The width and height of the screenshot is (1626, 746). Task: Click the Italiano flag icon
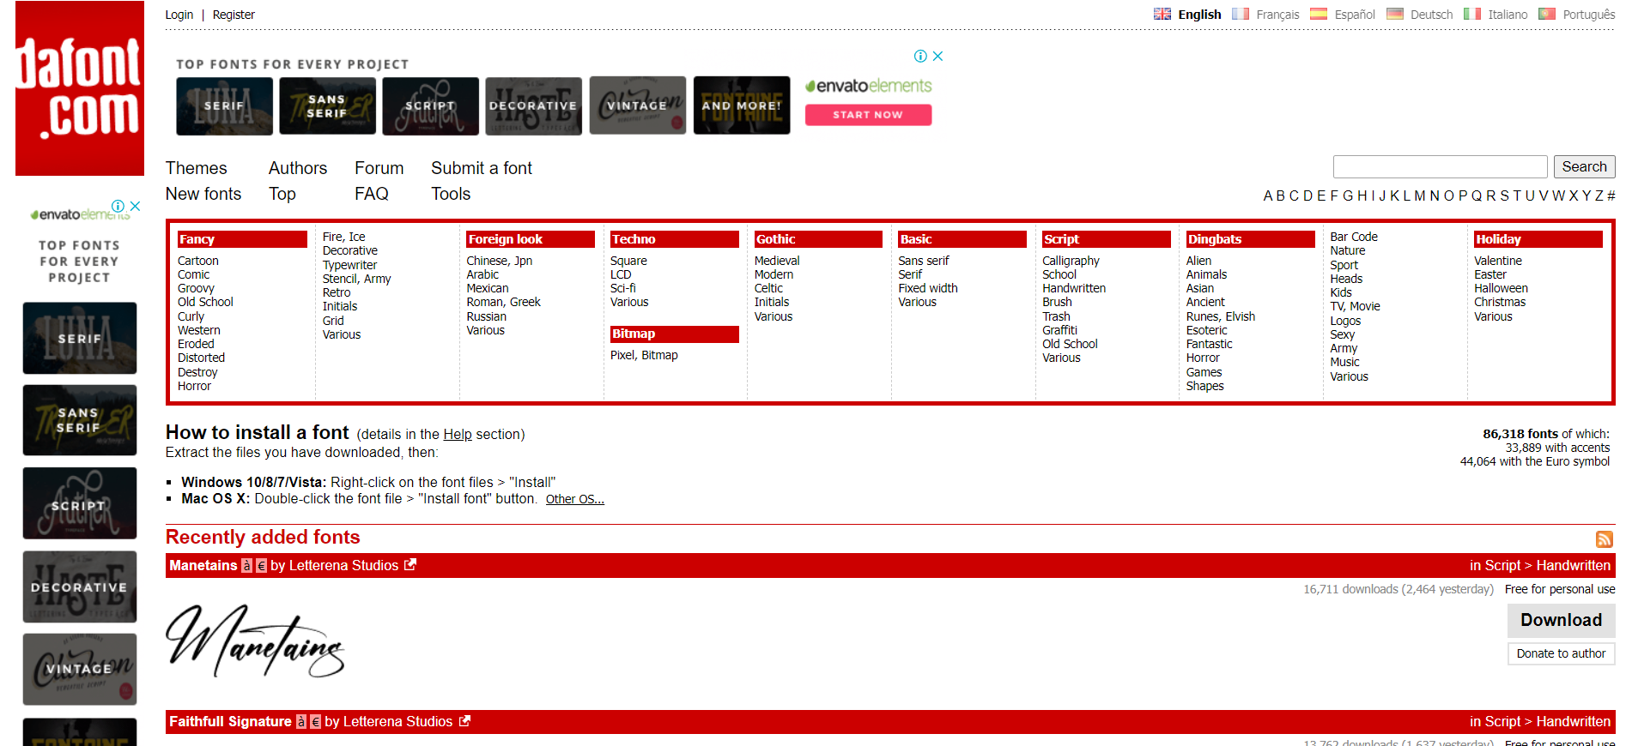pos(1471,15)
